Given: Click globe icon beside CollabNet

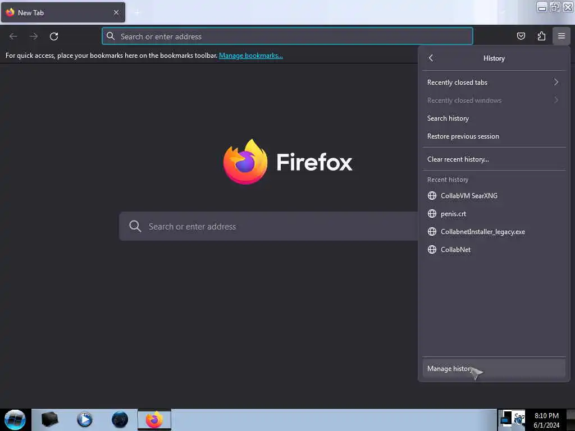Looking at the screenshot, I should click(x=432, y=249).
